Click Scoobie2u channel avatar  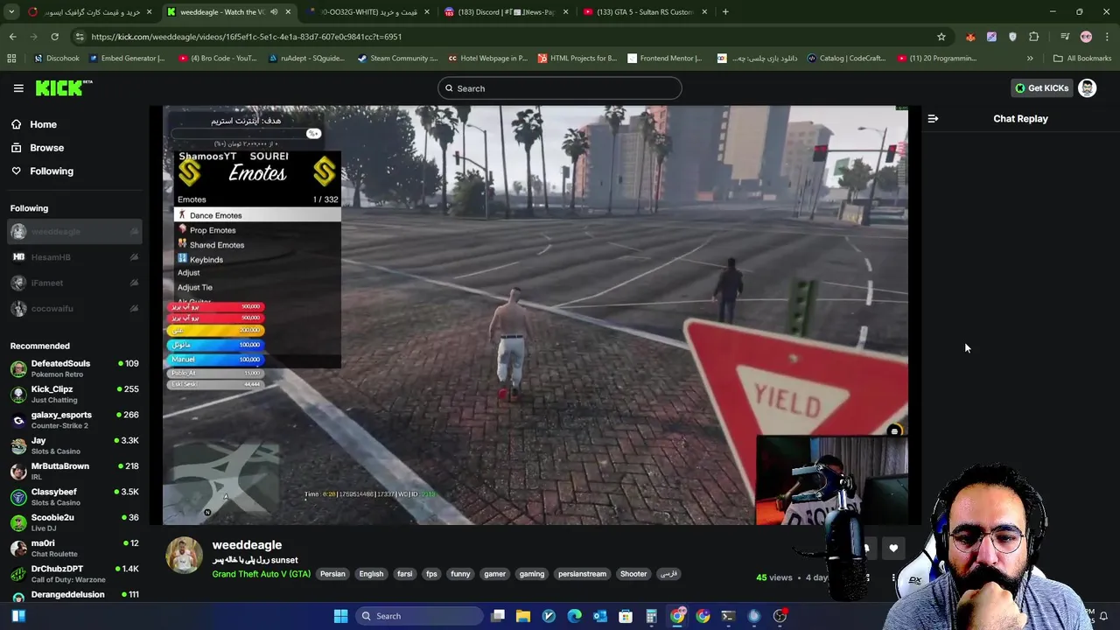click(x=18, y=522)
